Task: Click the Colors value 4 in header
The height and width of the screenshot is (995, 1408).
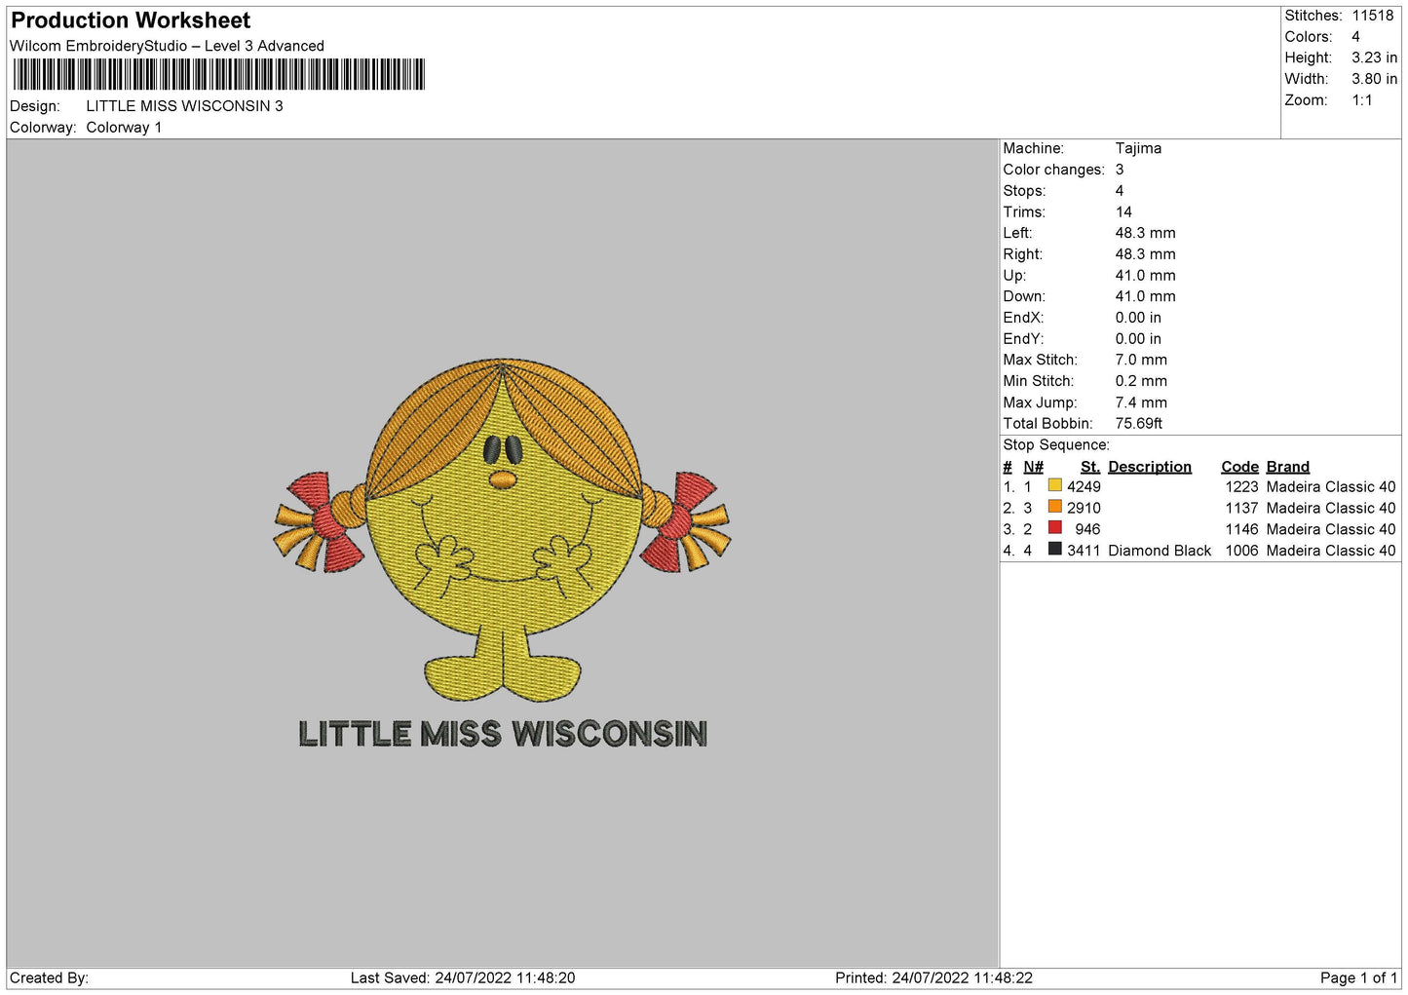Action: coord(1355,37)
